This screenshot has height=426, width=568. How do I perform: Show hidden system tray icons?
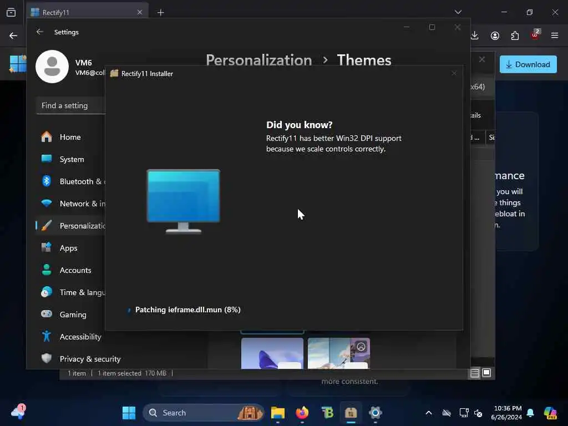pyautogui.click(x=429, y=413)
